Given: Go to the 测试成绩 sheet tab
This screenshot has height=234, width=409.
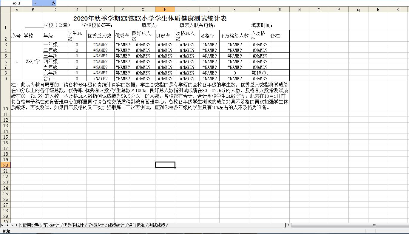Looking at the screenshot, I should (x=157, y=225).
